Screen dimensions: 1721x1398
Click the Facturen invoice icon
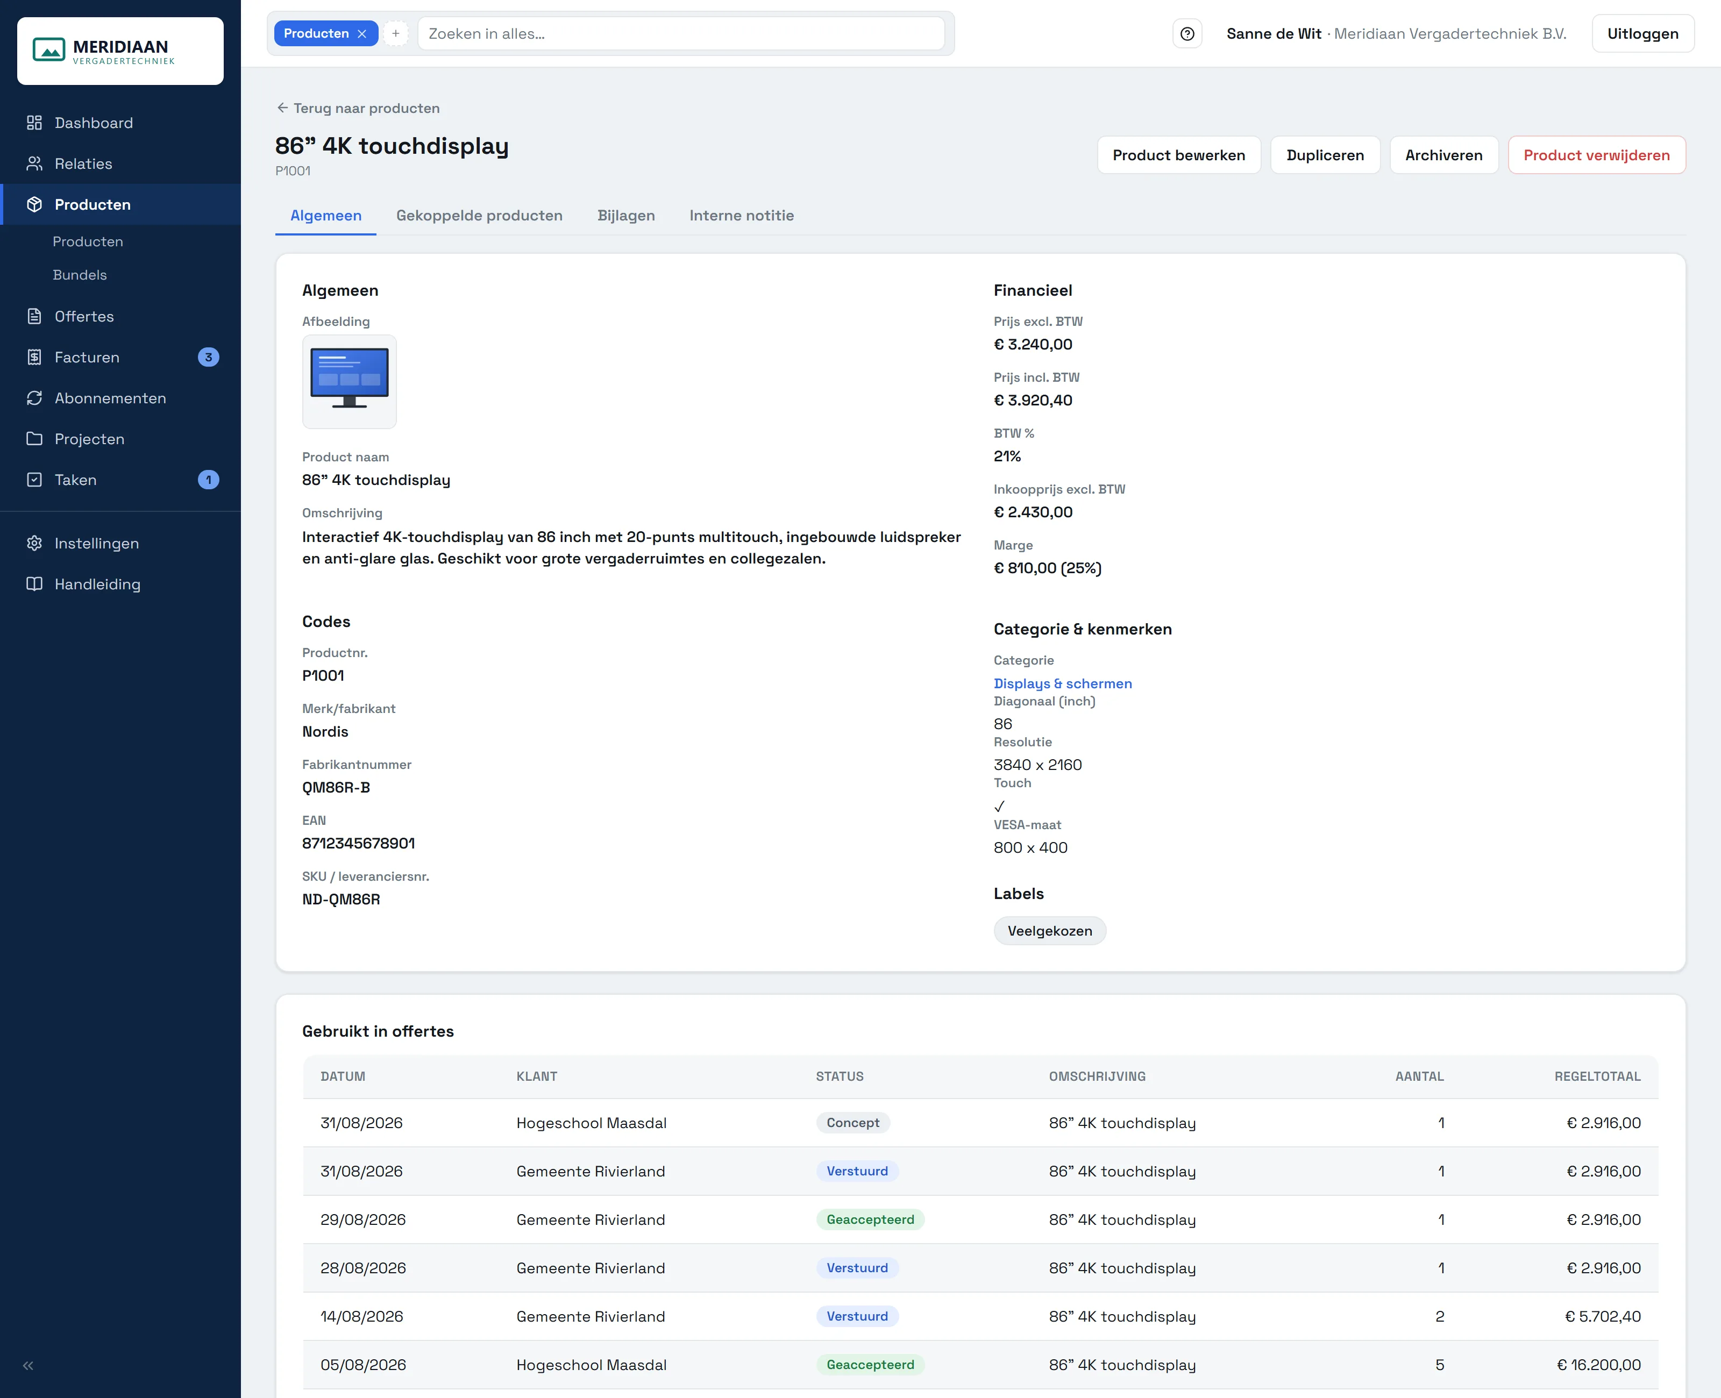34,358
